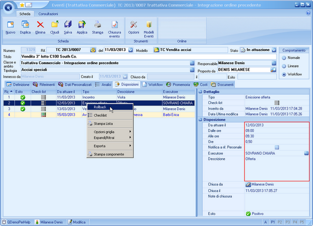Click the Nuovo toolbar icon

(10, 25)
